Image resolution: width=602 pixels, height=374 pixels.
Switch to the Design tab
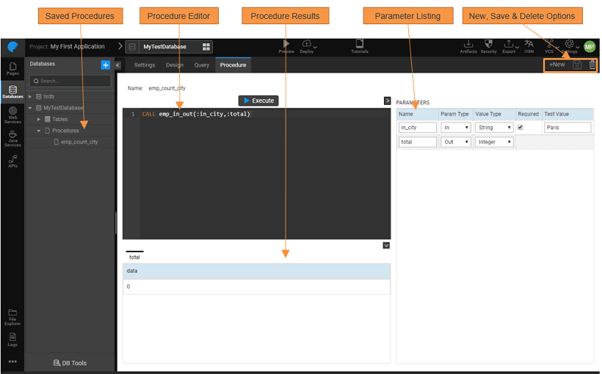tap(174, 65)
